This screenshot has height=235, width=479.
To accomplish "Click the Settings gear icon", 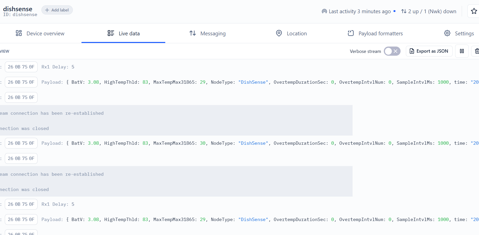I will coord(447,33).
